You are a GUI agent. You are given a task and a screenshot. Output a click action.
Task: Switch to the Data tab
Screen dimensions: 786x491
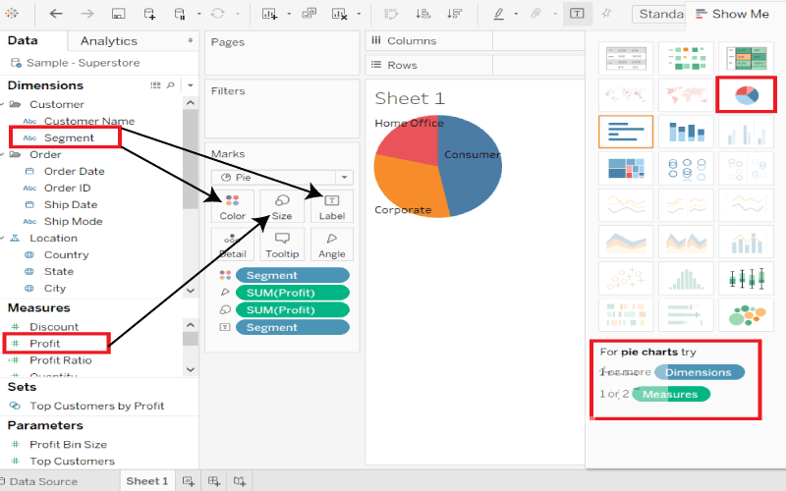pos(23,40)
